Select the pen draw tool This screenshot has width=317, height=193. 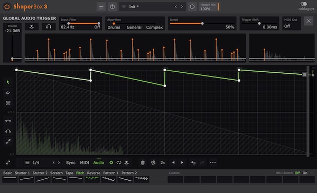pyautogui.click(x=8, y=92)
